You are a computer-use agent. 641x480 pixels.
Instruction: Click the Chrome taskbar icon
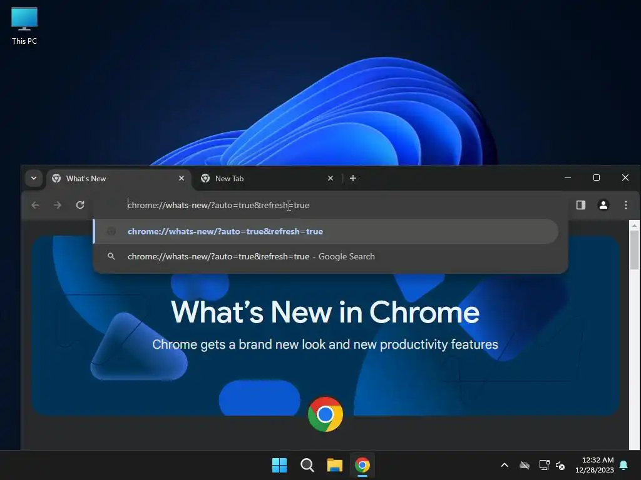pyautogui.click(x=362, y=465)
